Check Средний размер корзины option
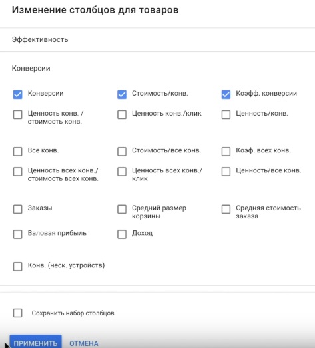The width and height of the screenshot is (315, 348). [x=122, y=209]
